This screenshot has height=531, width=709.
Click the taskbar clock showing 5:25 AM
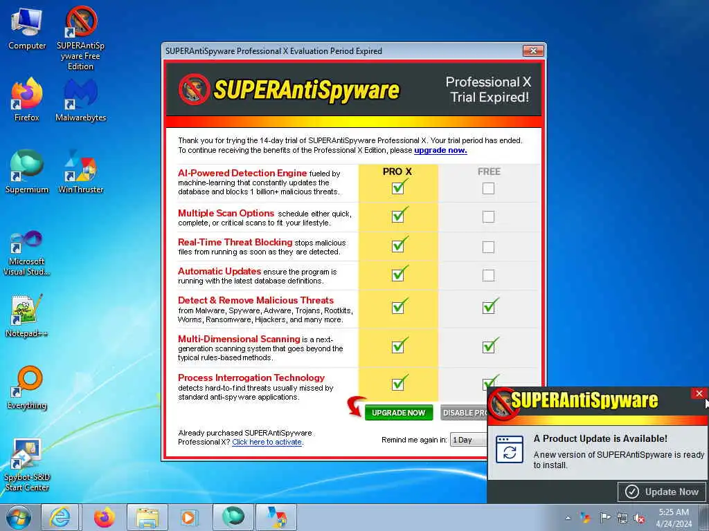pos(674,518)
